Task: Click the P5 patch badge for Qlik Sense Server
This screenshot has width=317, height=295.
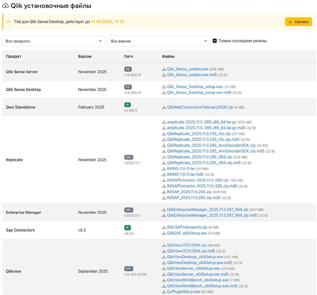Action: (x=128, y=69)
